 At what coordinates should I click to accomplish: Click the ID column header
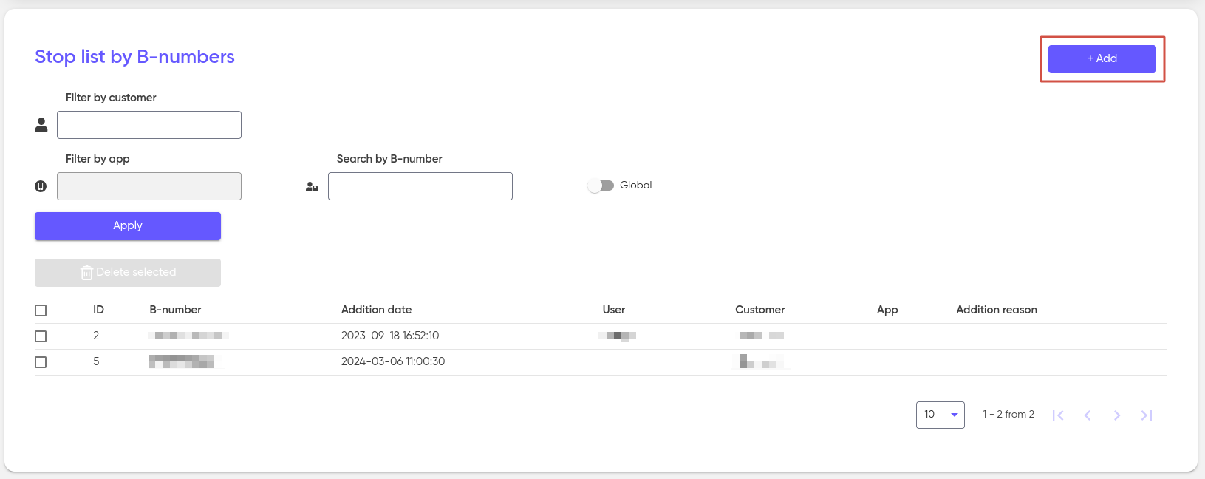(98, 310)
